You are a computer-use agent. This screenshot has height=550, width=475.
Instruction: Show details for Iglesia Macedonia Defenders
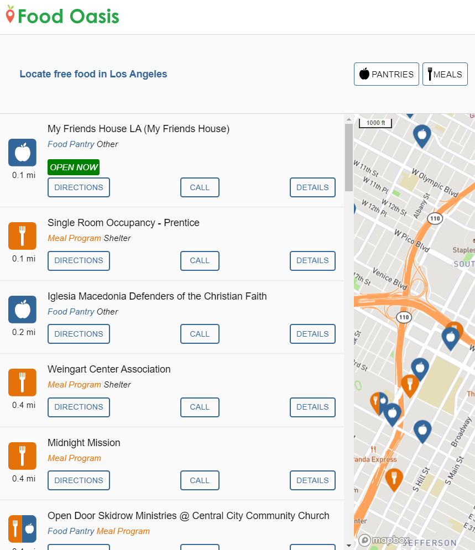(x=312, y=334)
